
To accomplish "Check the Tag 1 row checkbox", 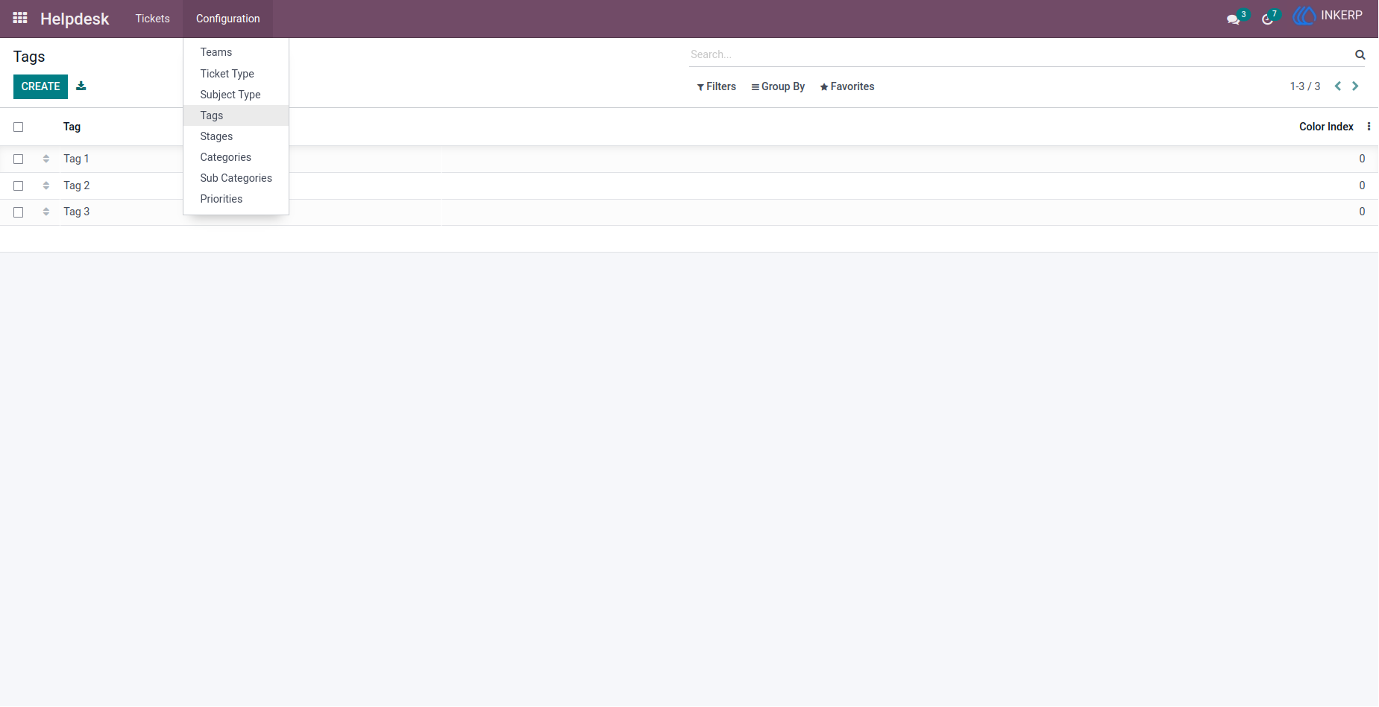I will 19,159.
